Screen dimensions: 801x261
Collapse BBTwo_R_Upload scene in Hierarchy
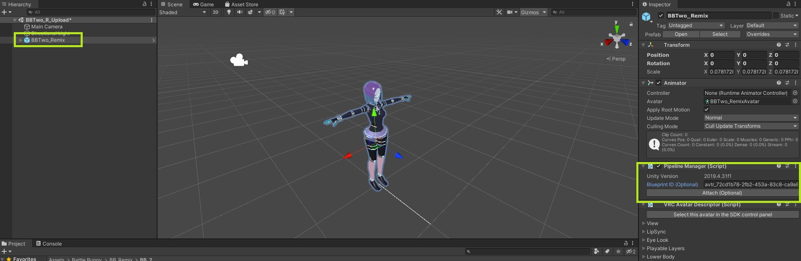coord(15,20)
